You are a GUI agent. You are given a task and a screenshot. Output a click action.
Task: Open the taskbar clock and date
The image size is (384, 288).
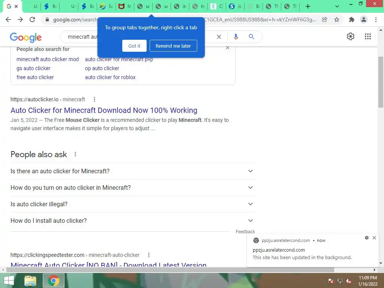coord(367,281)
